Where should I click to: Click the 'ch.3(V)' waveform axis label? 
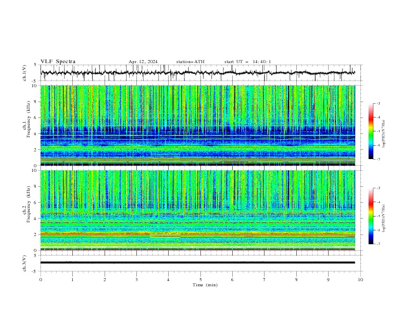coord(25,263)
